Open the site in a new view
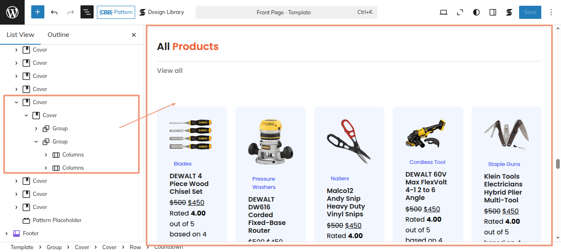This screenshot has width=561, height=252. click(x=460, y=12)
